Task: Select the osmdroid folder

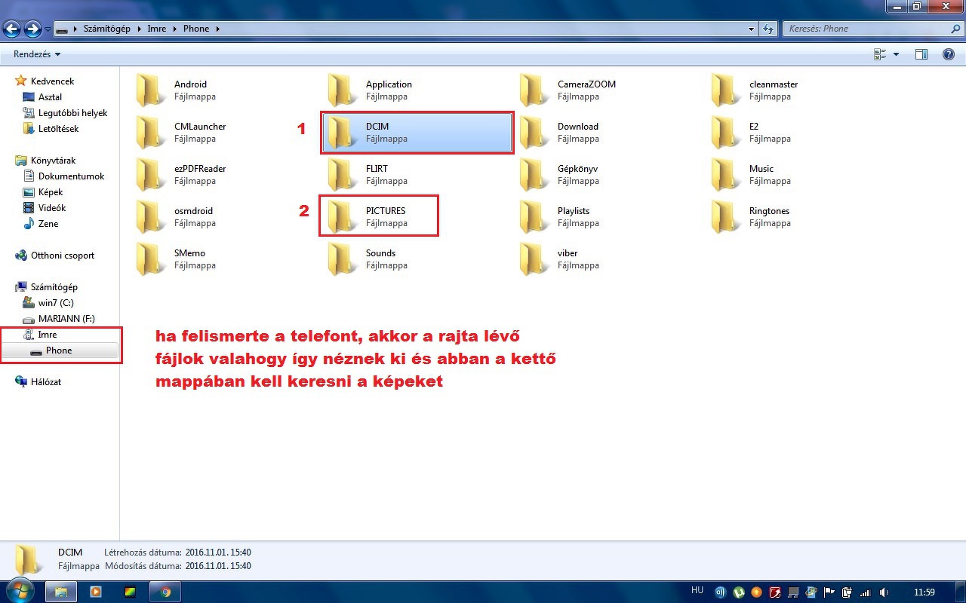Action: click(181, 217)
